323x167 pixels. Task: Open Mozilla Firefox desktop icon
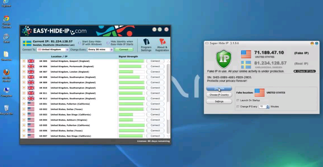pyautogui.click(x=6, y=75)
